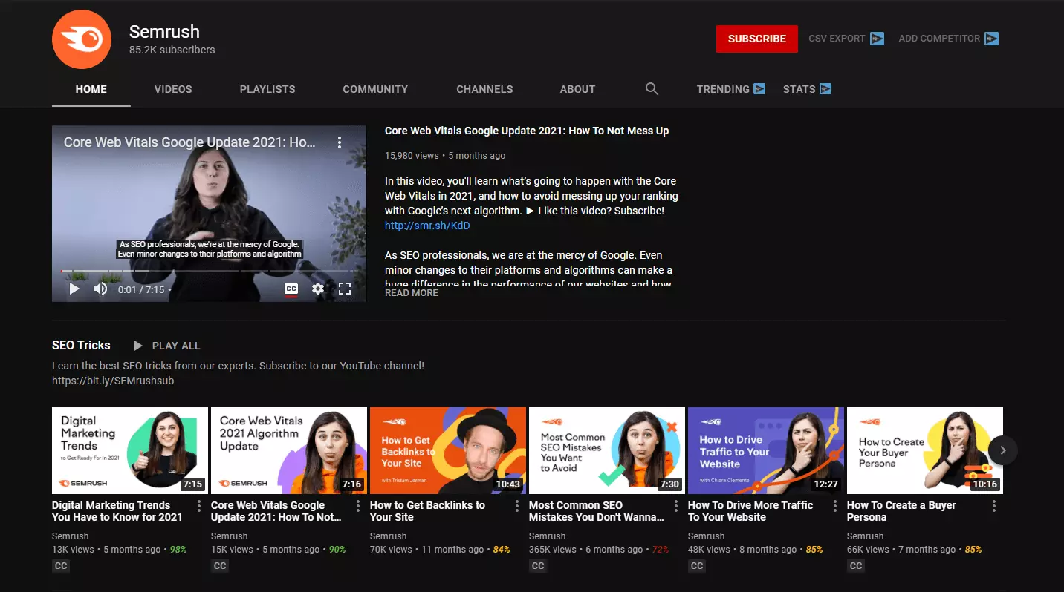Click the Semrush channel name heading
This screenshot has height=592, width=1064.
pyautogui.click(x=164, y=32)
